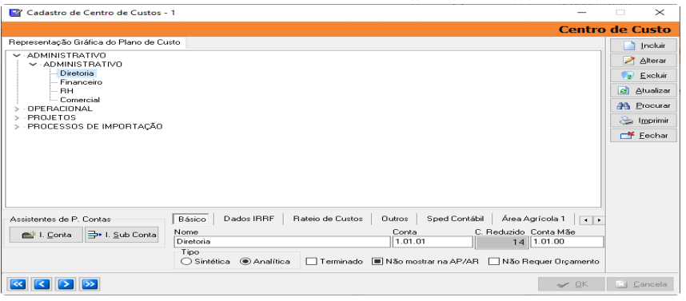Close the Cadastro de Centro de Custos window
The height and width of the screenshot is (301, 686).
point(660,13)
